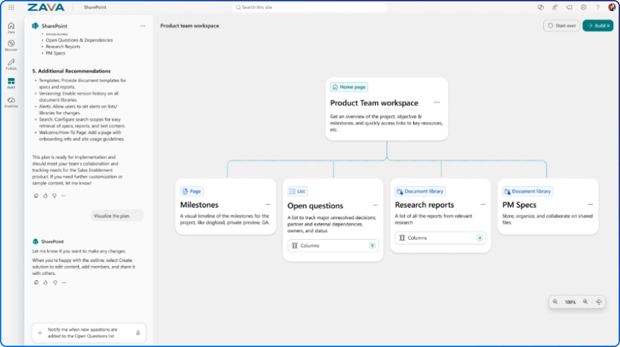Image resolution: width=620 pixels, height=347 pixels.
Task: Click 'Research Reports' bullet in chat
Action: pyautogui.click(x=63, y=46)
